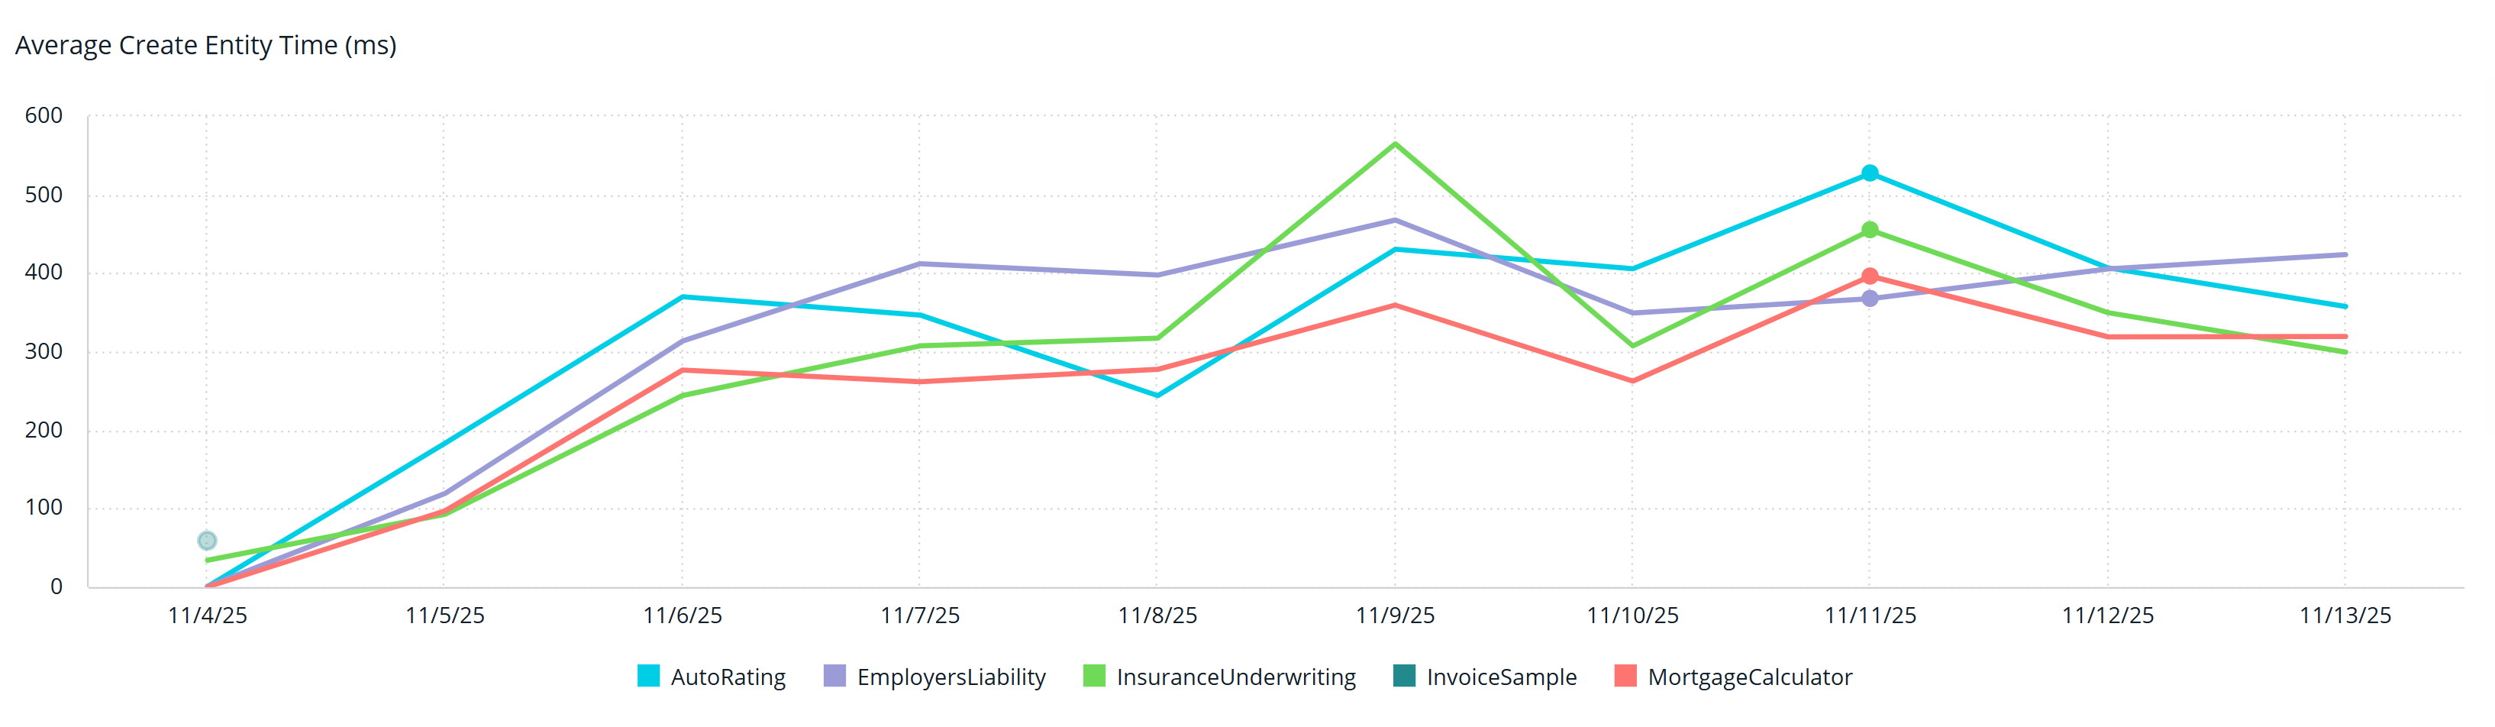2495x727 pixels.
Task: Toggle the MortgageCalculator series legend label
Action: pos(1749,677)
